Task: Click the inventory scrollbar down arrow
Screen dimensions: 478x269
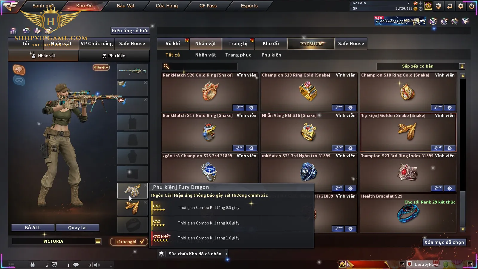Action: [x=463, y=229]
